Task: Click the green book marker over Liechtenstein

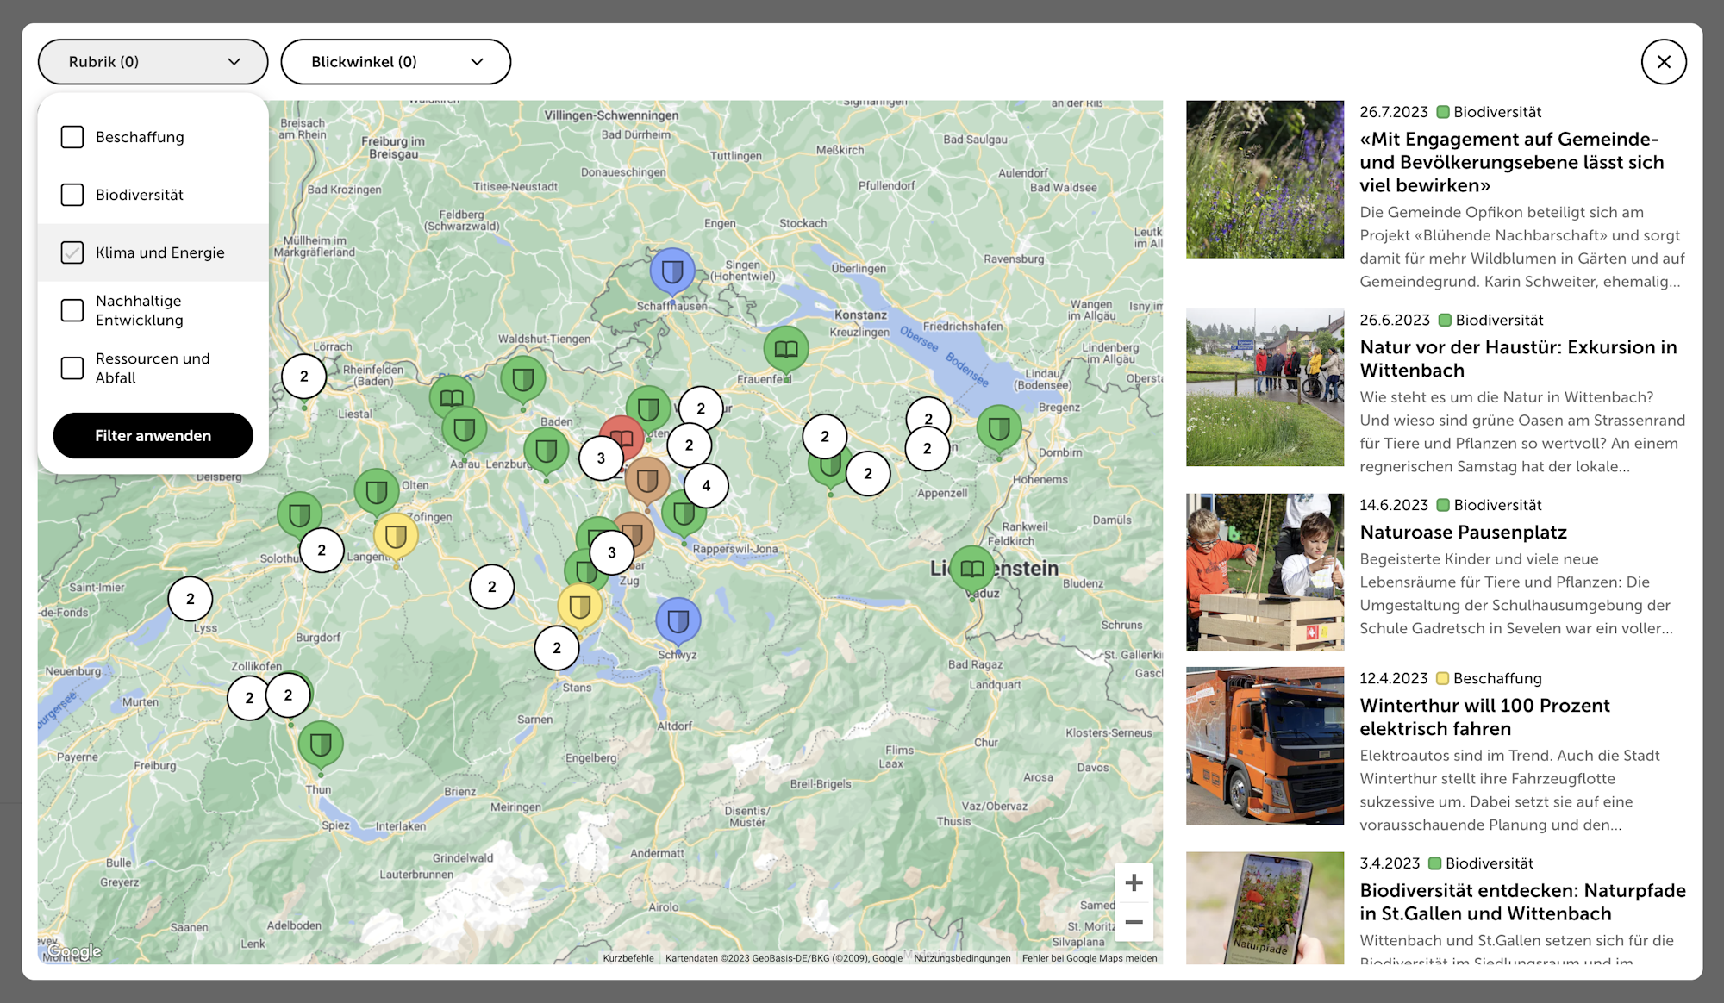Action: pyautogui.click(x=972, y=568)
